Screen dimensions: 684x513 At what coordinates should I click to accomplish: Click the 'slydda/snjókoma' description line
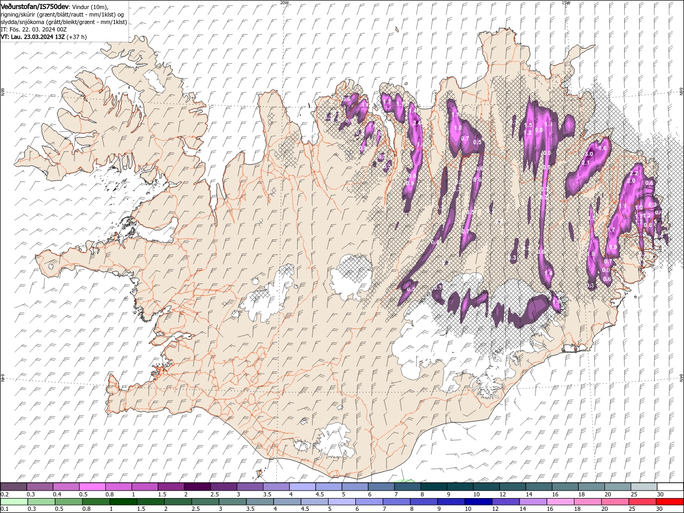64,22
